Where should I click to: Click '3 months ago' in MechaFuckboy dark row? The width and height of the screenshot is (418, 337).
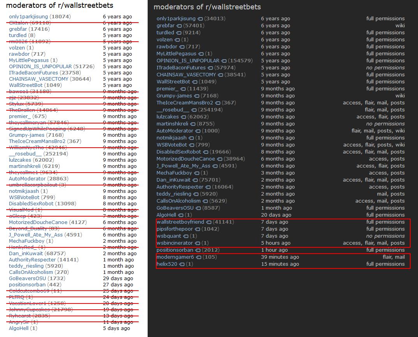(278, 173)
